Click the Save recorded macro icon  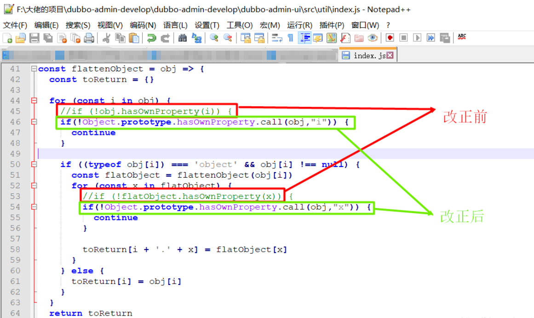click(x=445, y=38)
